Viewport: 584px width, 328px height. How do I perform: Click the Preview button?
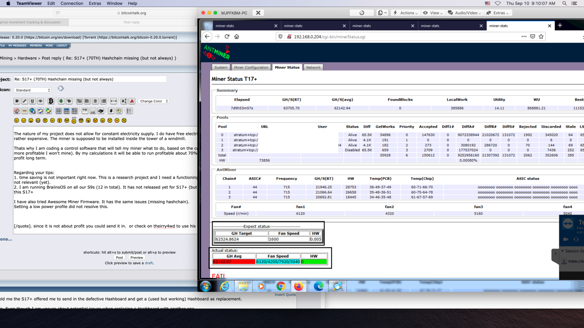pyautogui.click(x=137, y=257)
